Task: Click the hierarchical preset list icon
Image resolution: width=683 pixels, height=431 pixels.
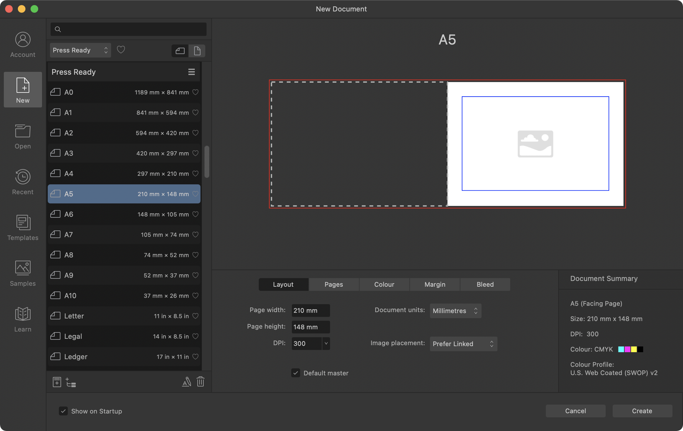Action: [71, 382]
